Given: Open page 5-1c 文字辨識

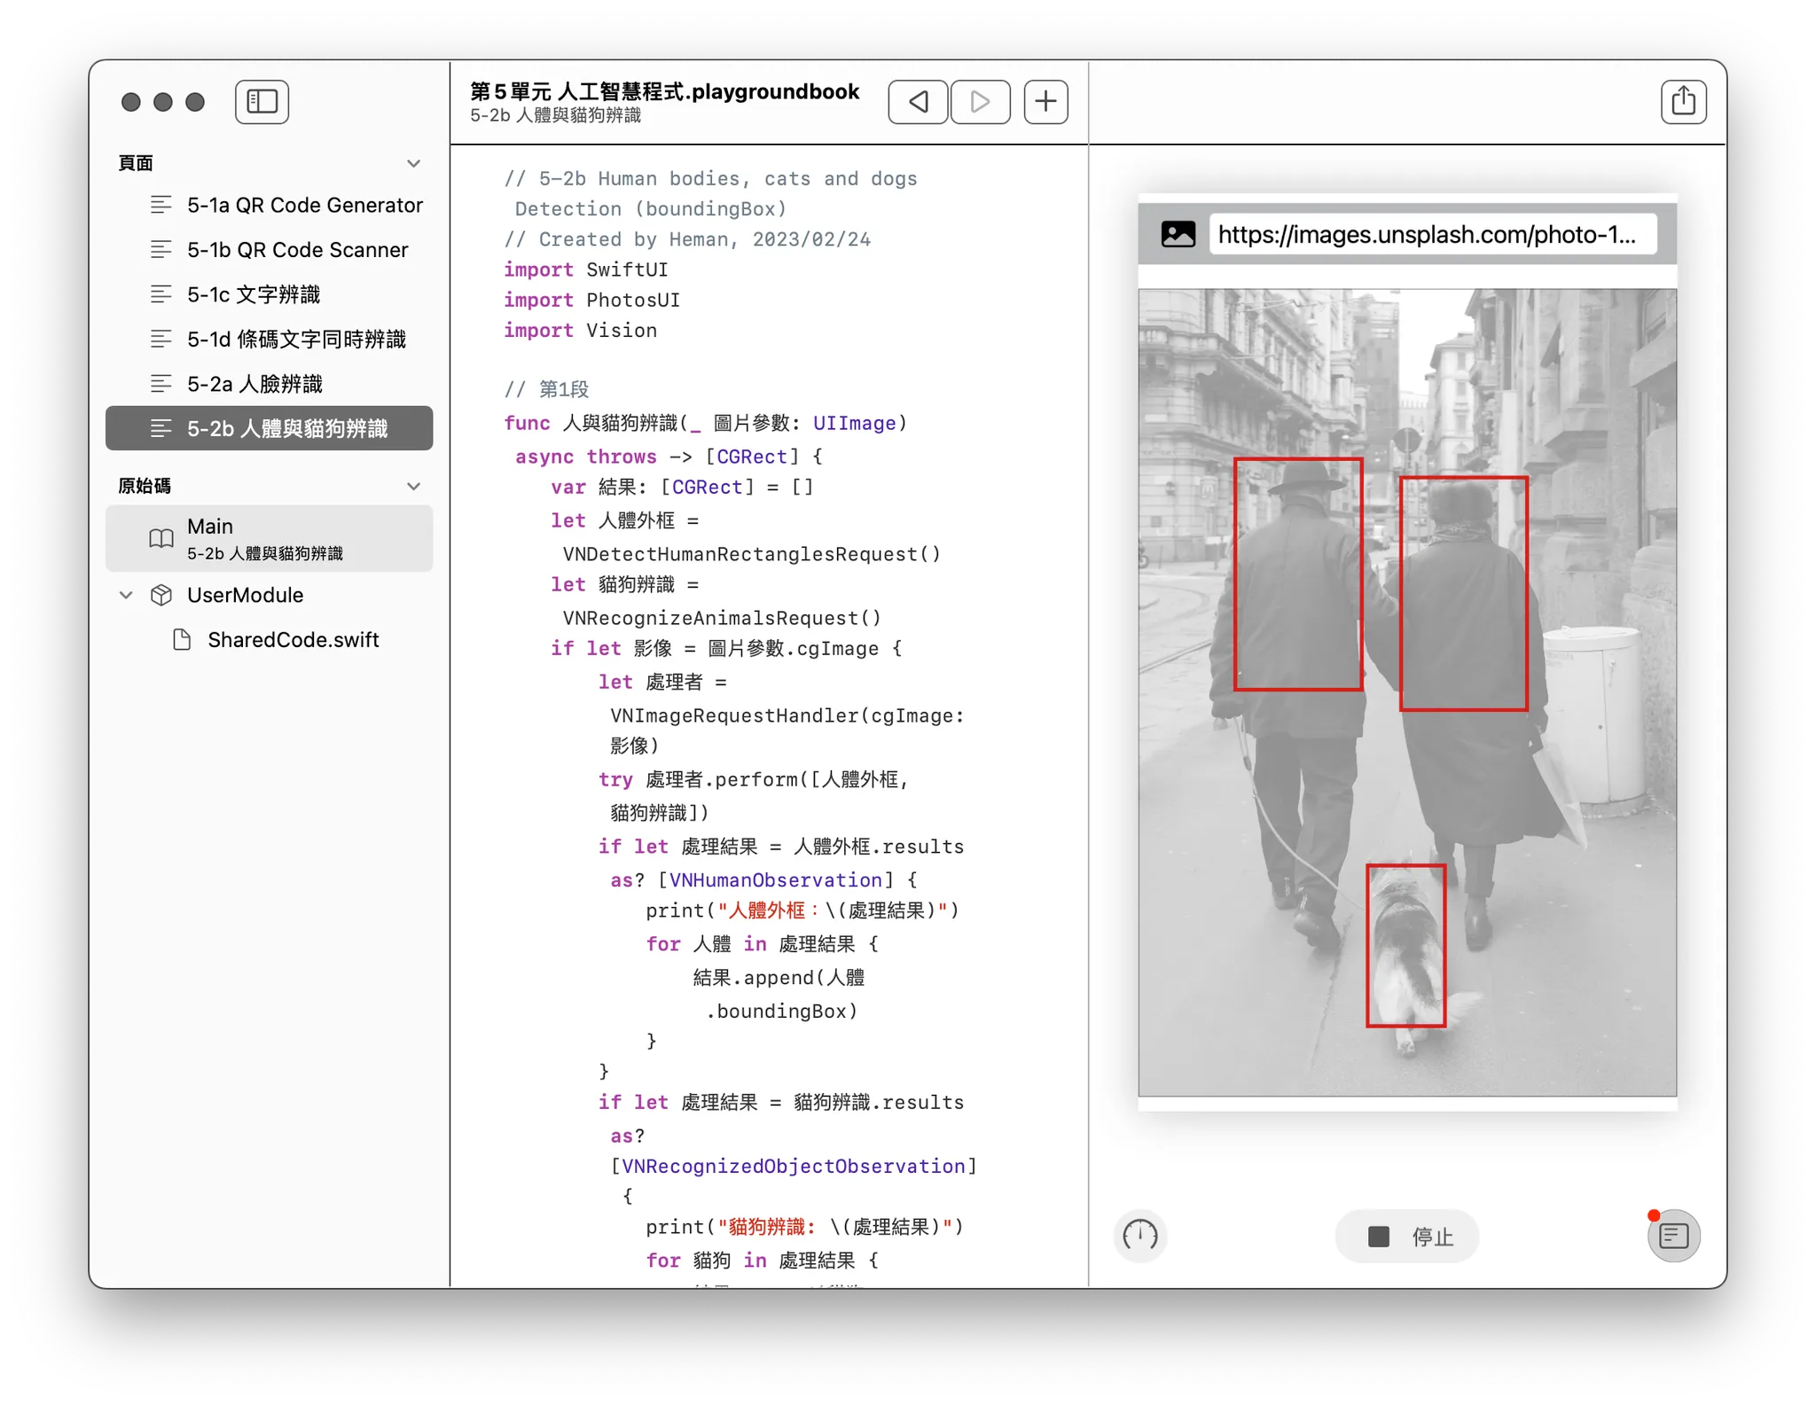Looking at the screenshot, I should [x=254, y=294].
